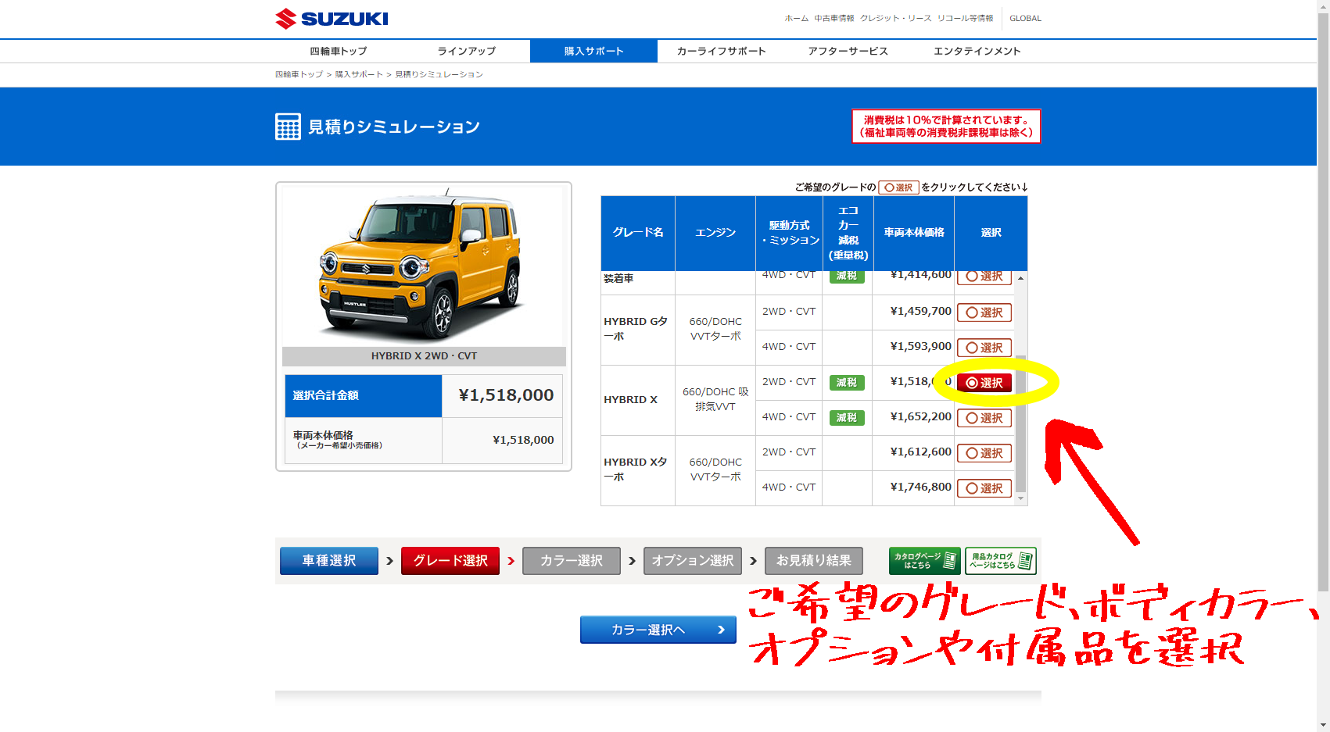1330x732 pixels.
Task: Click the 車両本体価格 column header
Action: click(x=914, y=233)
